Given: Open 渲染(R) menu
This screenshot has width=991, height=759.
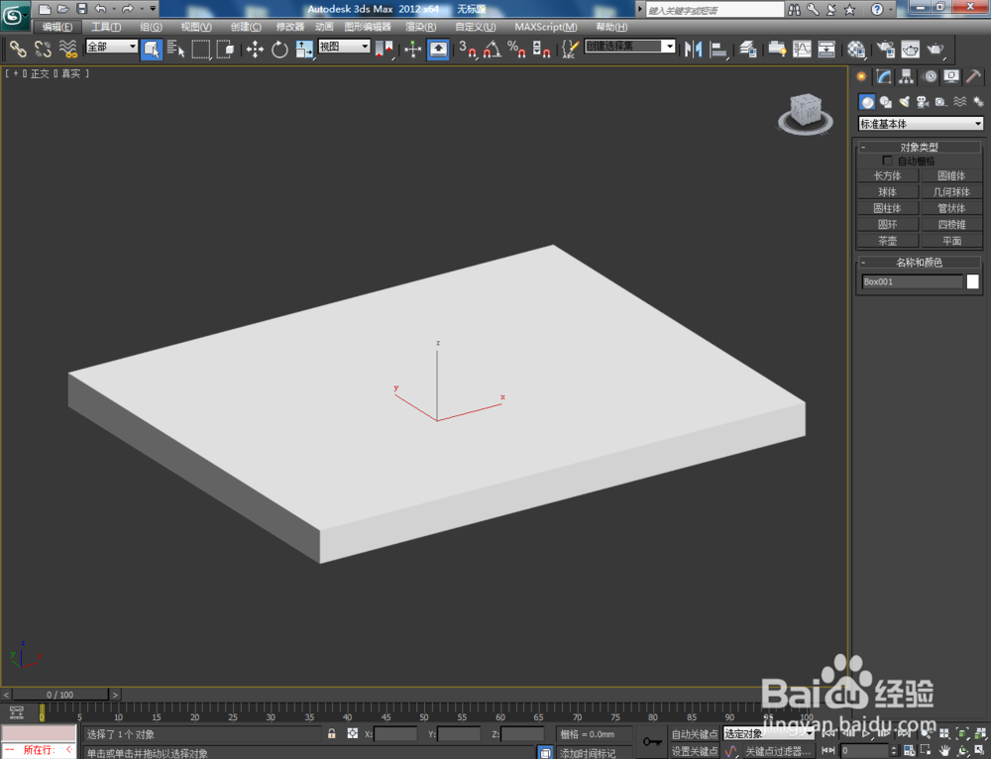Looking at the screenshot, I should (x=421, y=27).
